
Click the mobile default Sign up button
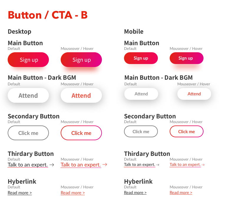(141, 58)
